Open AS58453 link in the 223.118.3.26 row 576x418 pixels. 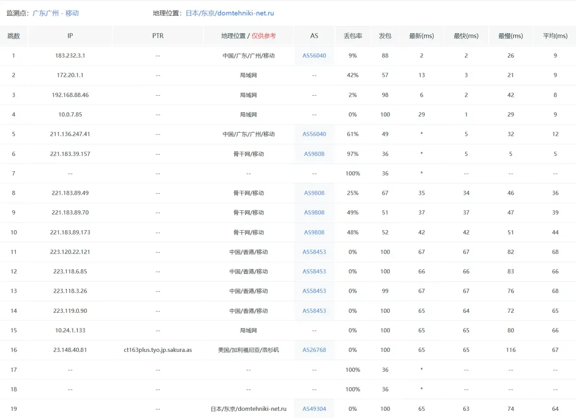[314, 291]
